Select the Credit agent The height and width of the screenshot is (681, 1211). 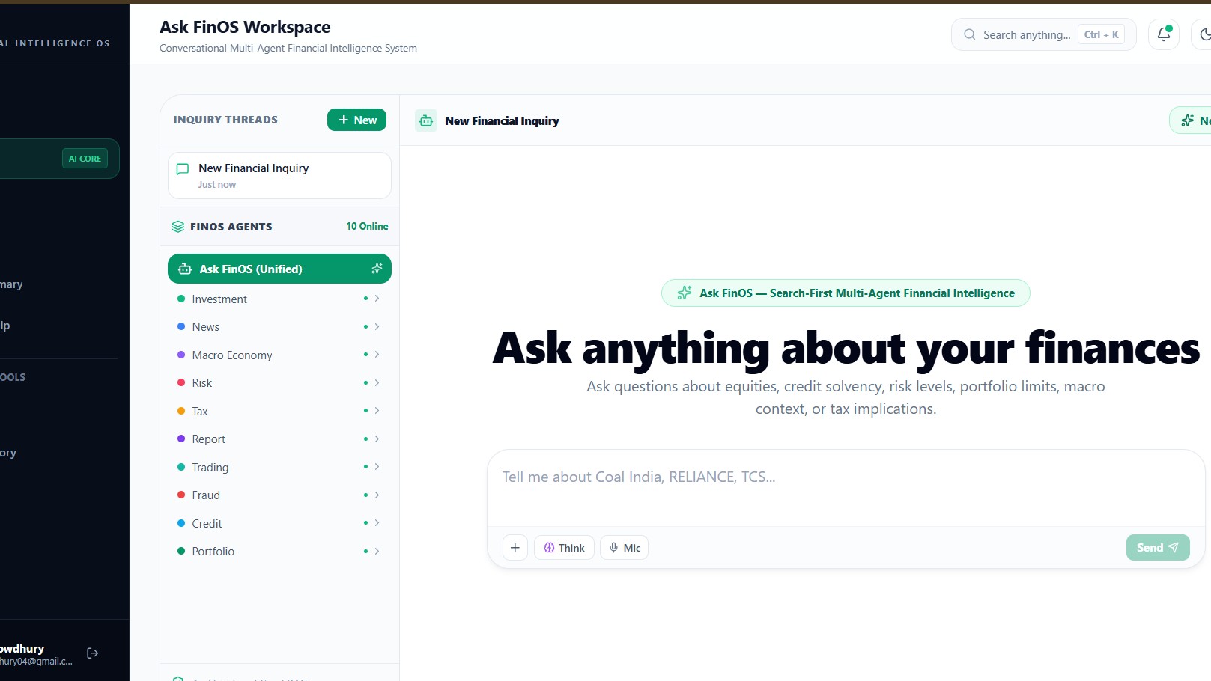[x=279, y=523]
